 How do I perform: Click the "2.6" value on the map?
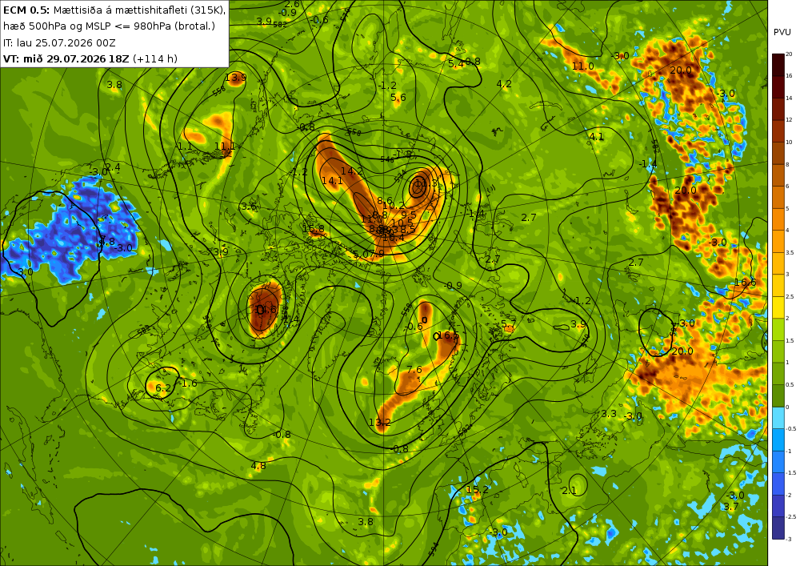click(x=292, y=4)
